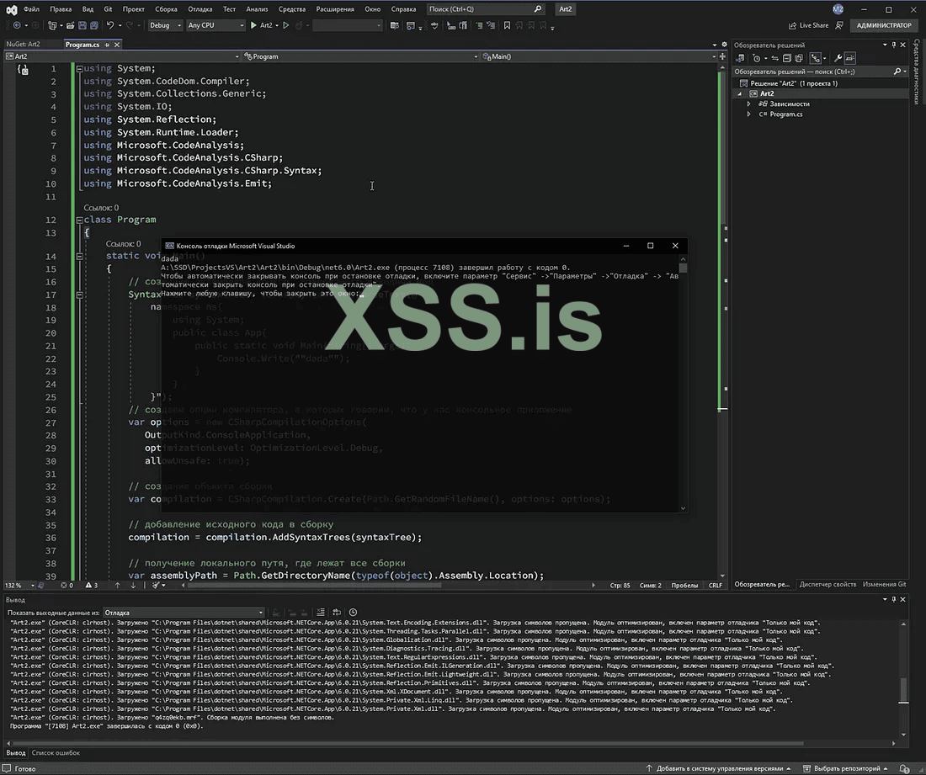Click Collapse All icon in Solution Explorer
The image size is (926, 775).
pyautogui.click(x=786, y=58)
